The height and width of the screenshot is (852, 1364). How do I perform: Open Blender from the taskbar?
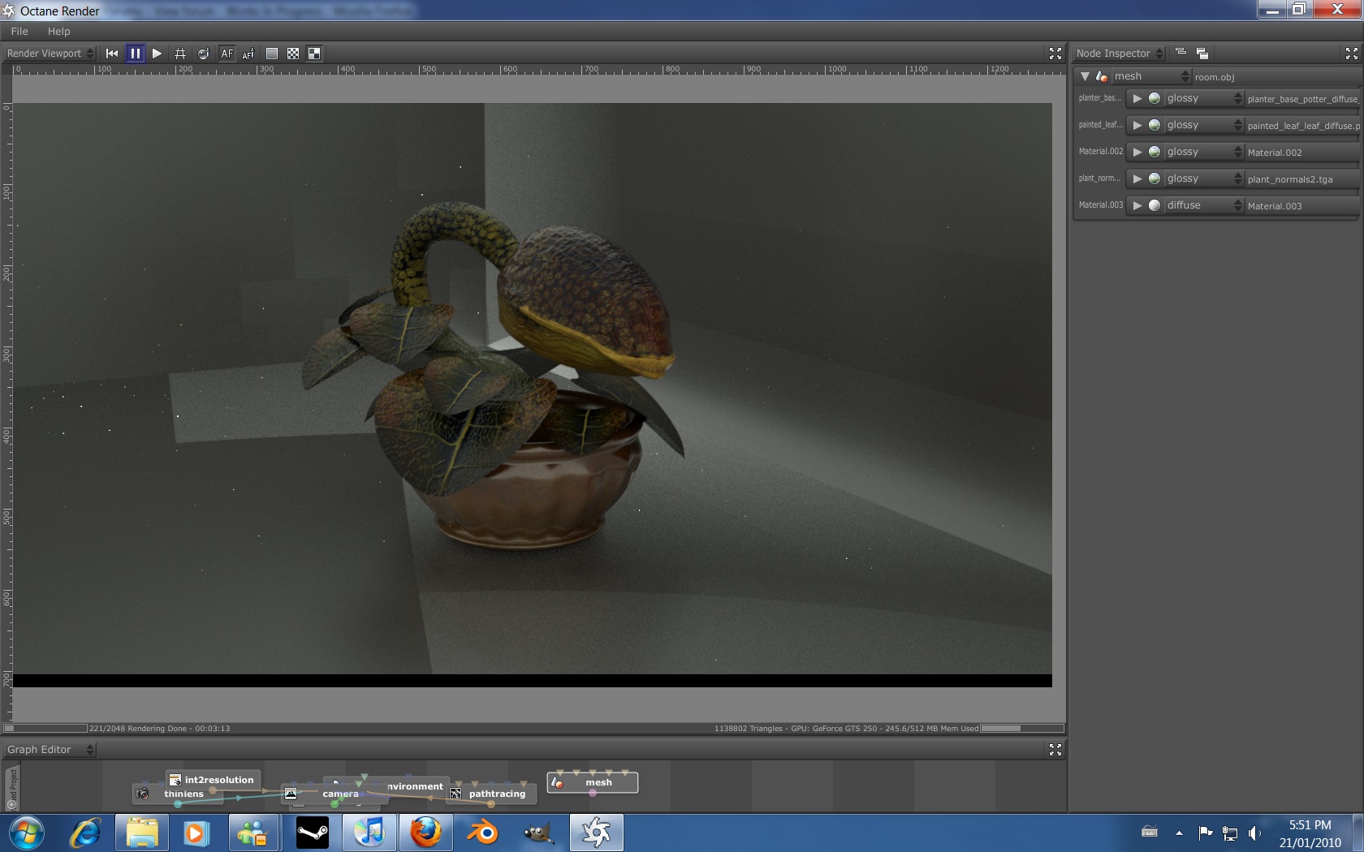pyautogui.click(x=482, y=833)
